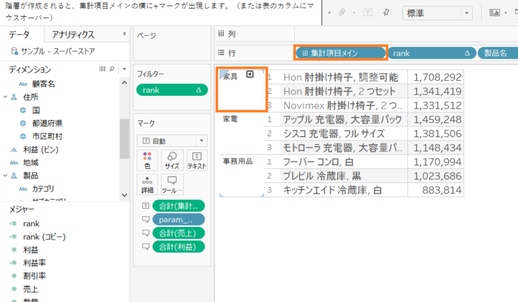Switch to the アナリティクス tab

73,34
